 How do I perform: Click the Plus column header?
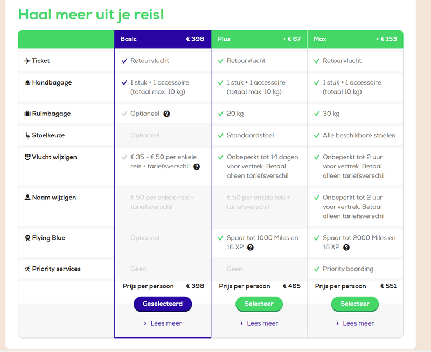tap(259, 39)
